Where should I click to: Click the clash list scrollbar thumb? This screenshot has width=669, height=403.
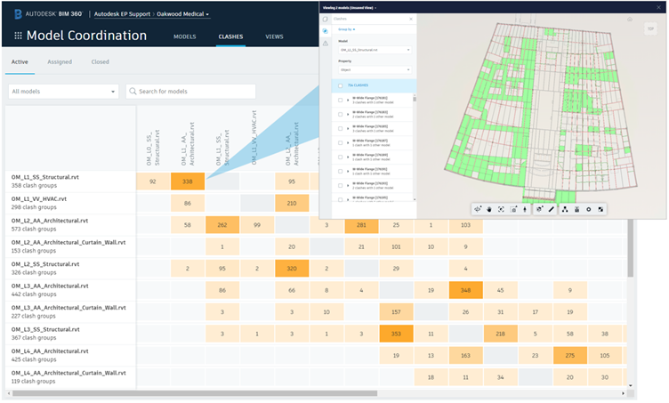coord(415,100)
